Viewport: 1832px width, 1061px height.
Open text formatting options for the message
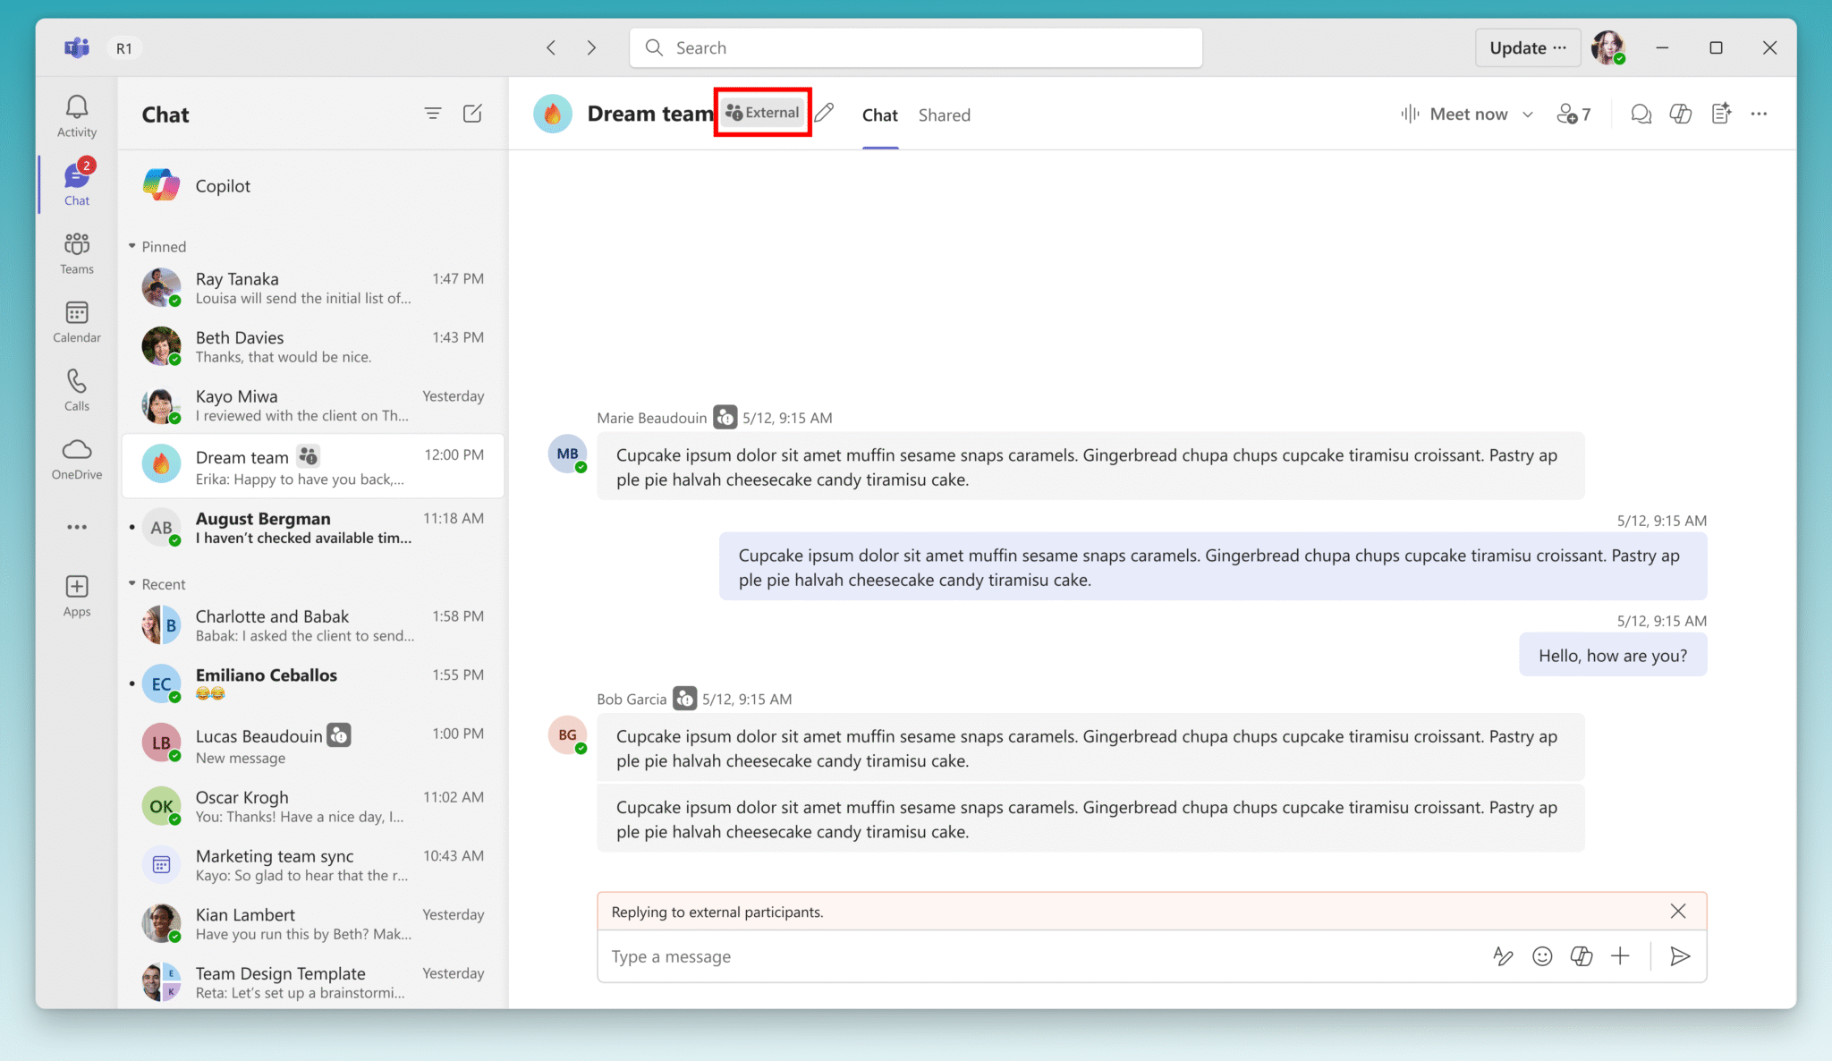1504,955
